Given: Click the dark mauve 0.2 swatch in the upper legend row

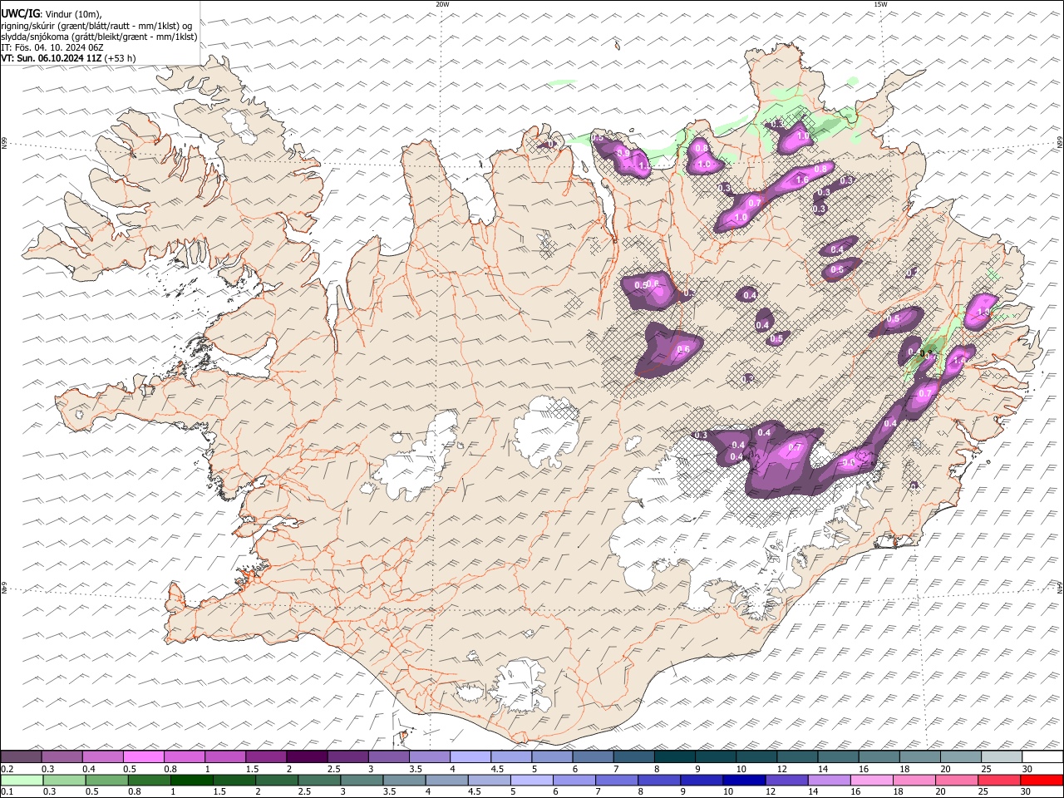Looking at the screenshot, I should coord(21,757).
